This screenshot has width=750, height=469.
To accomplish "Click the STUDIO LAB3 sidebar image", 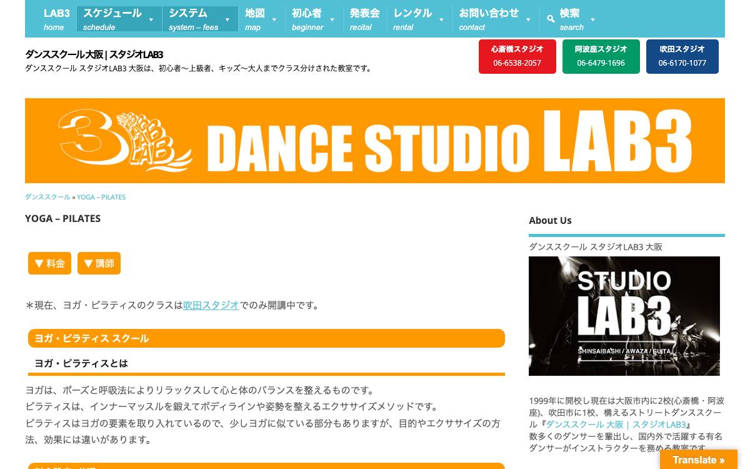I will pos(624,316).
